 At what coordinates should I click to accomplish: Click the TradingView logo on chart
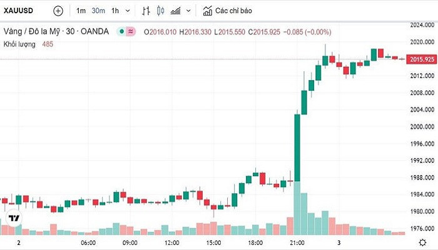(13, 219)
